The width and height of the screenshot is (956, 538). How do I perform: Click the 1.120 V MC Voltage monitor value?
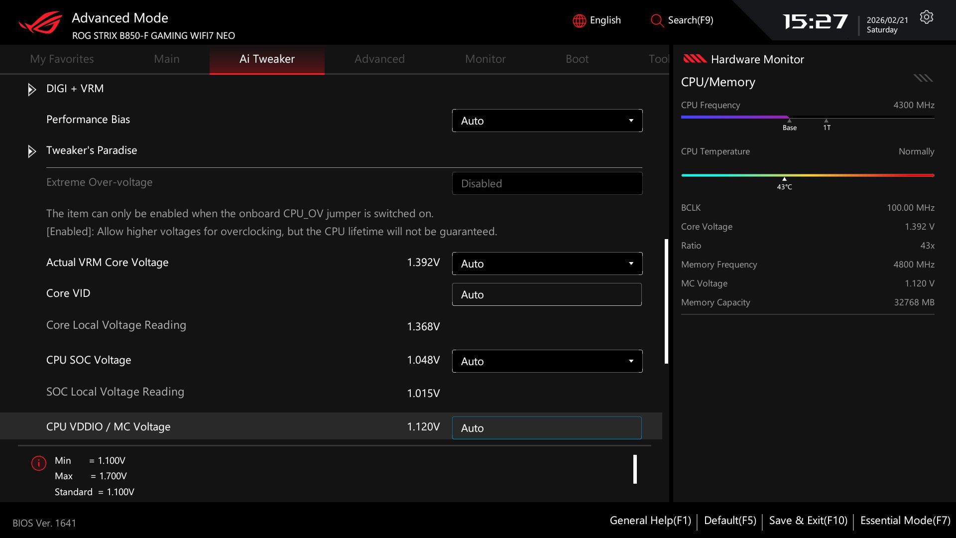[x=919, y=283]
